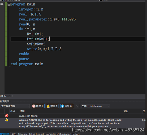147x135 pixels.
Task: Sort error list by the description column header
Action: pyautogui.click(x=71, y=111)
